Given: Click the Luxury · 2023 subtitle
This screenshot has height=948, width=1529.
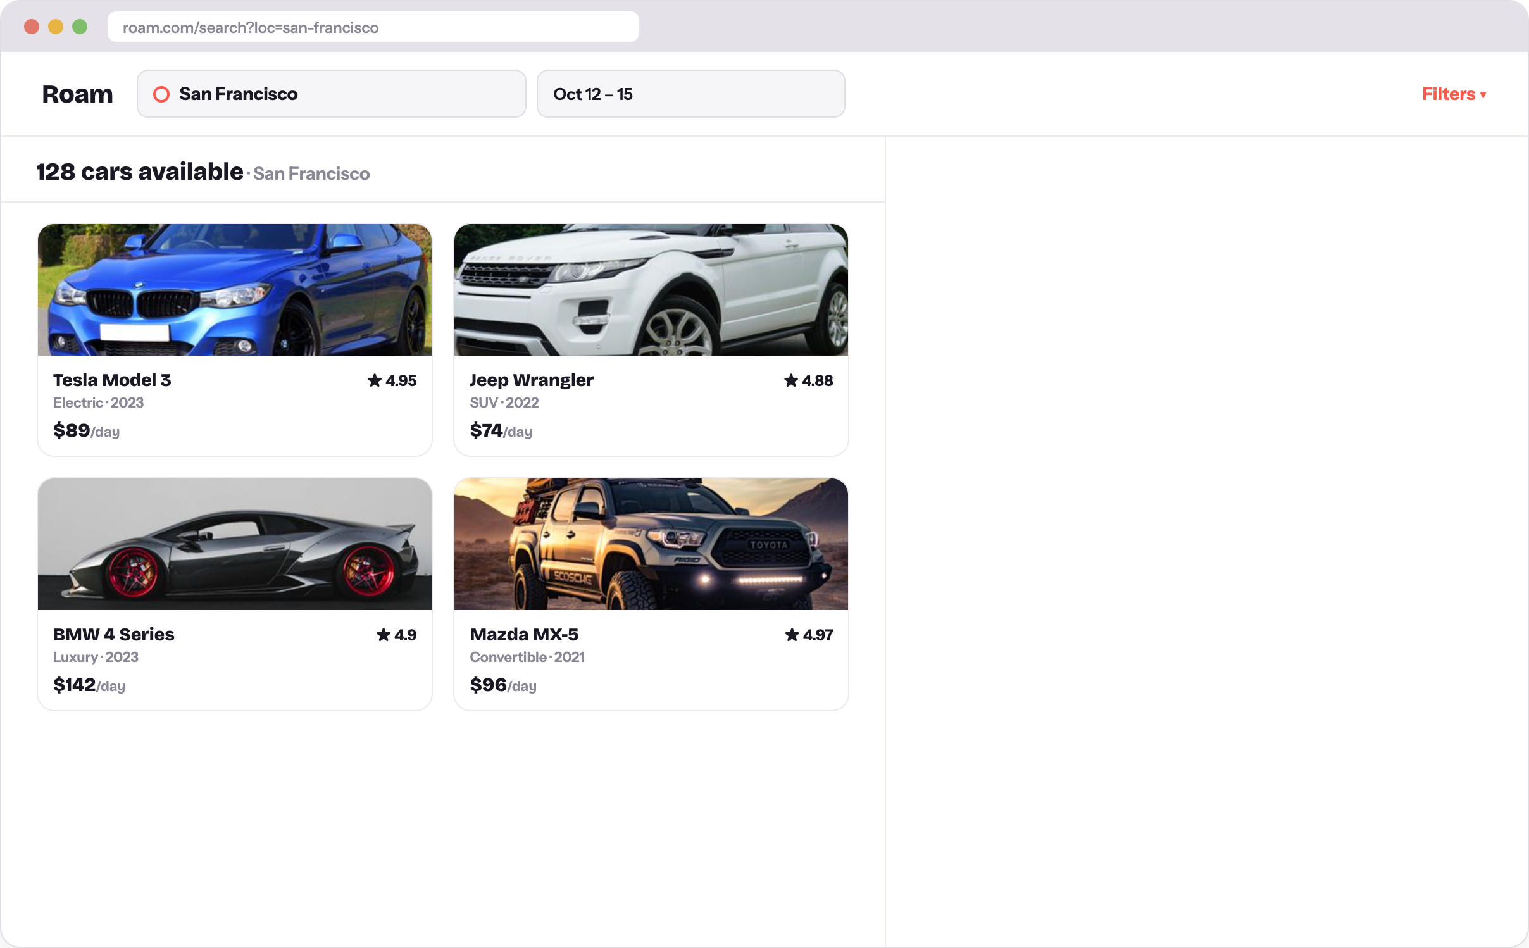Looking at the screenshot, I should pyautogui.click(x=96, y=658).
